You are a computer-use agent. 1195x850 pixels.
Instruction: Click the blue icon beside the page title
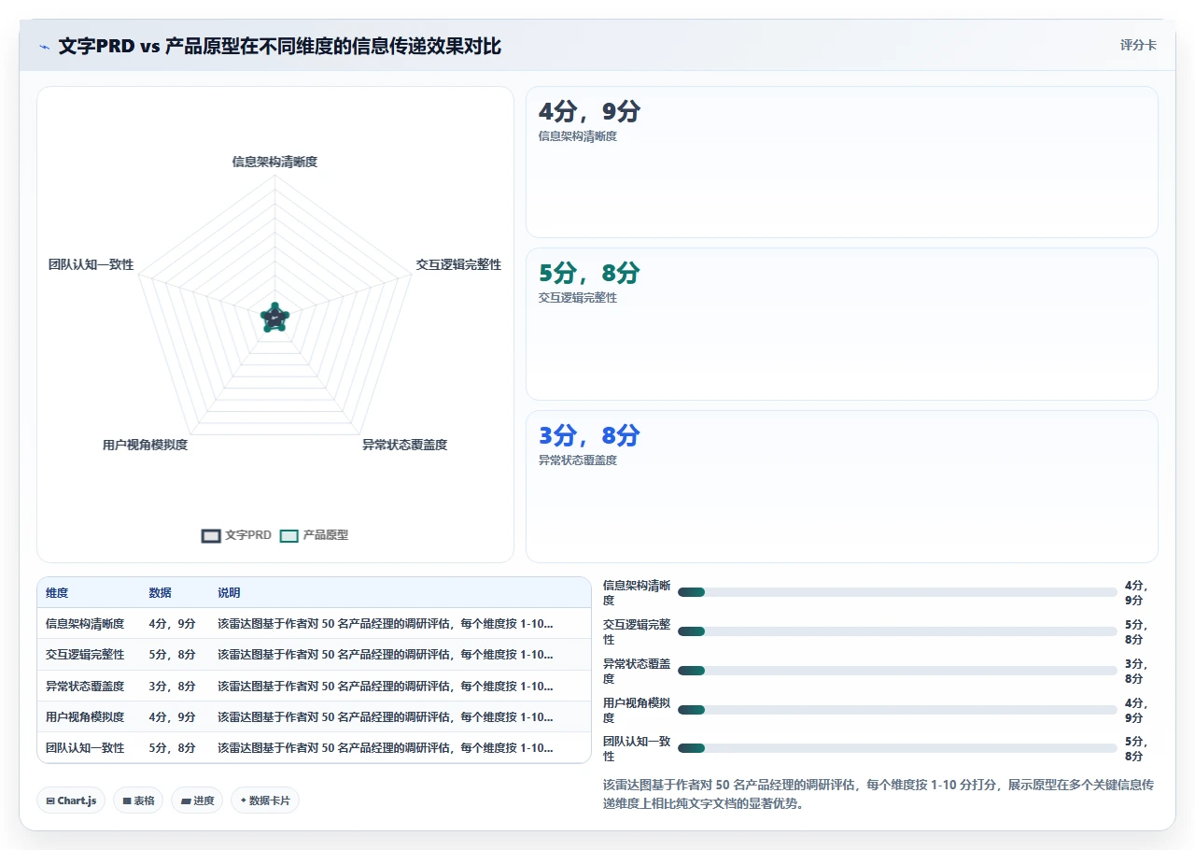(x=44, y=47)
